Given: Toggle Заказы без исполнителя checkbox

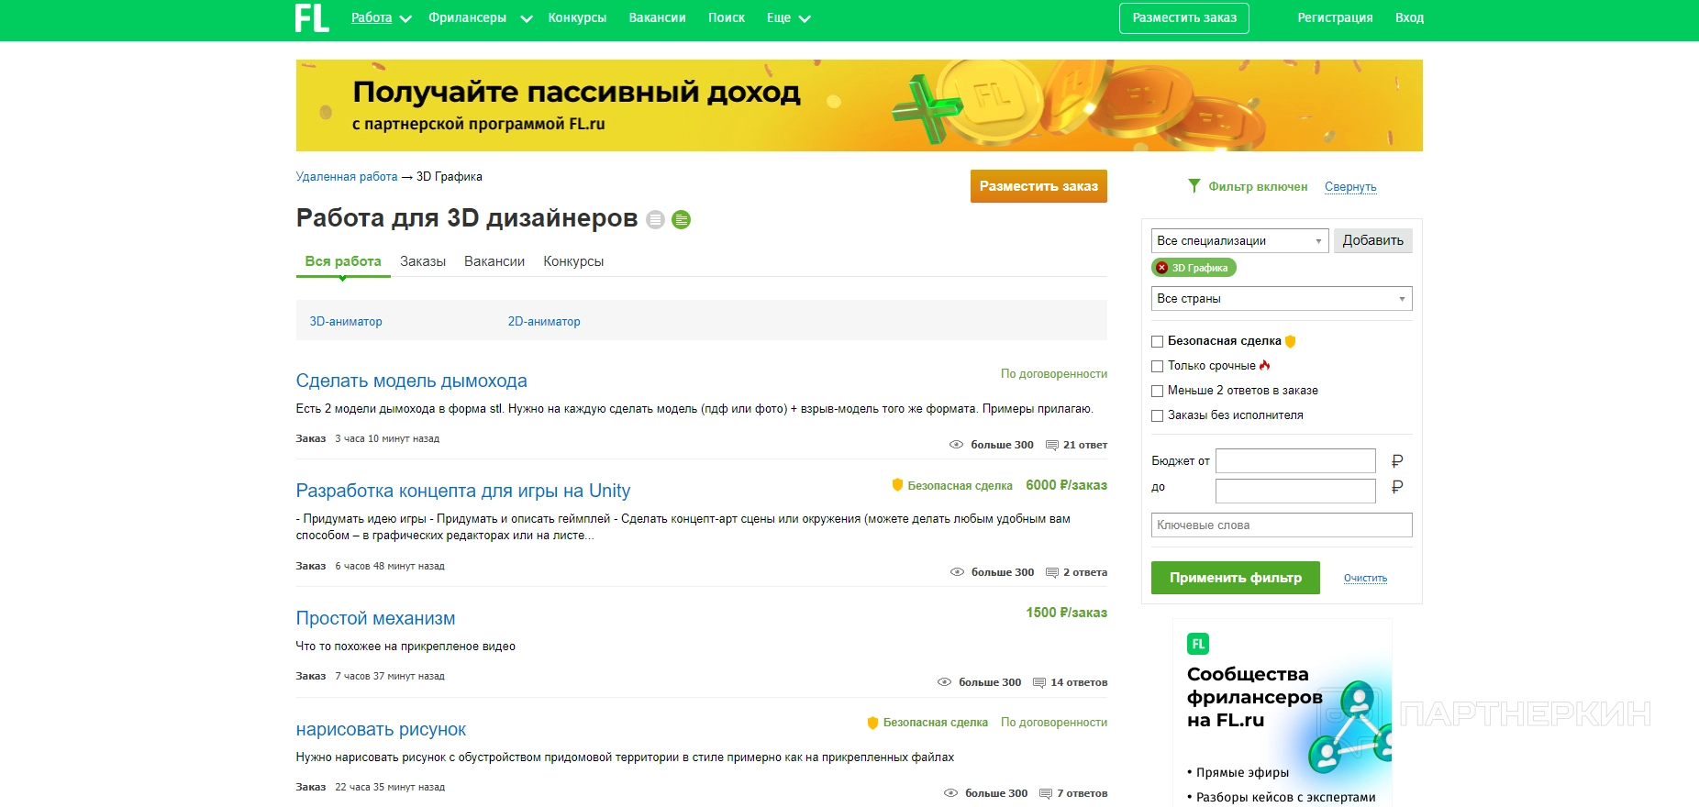Looking at the screenshot, I should [x=1158, y=415].
